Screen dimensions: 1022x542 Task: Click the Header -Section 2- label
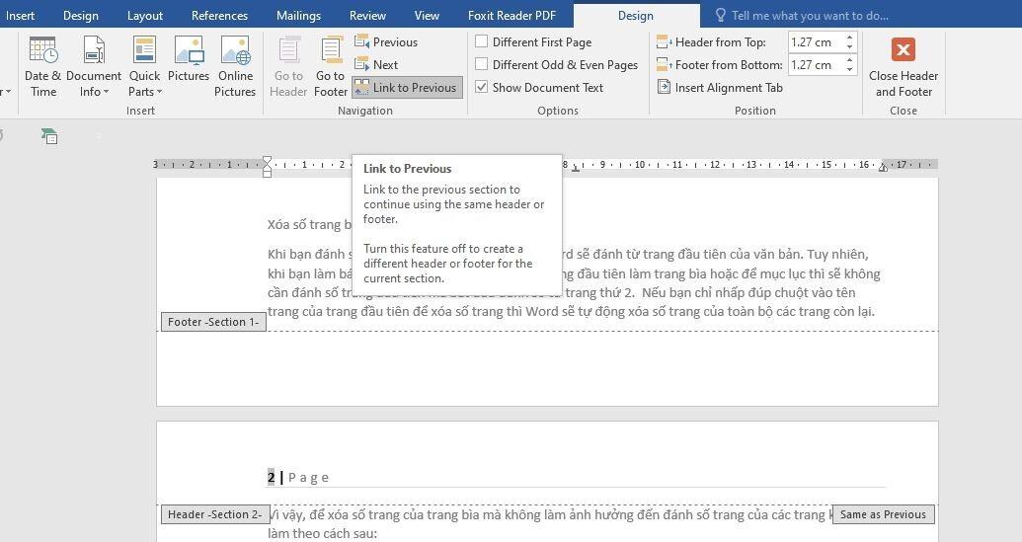point(214,514)
